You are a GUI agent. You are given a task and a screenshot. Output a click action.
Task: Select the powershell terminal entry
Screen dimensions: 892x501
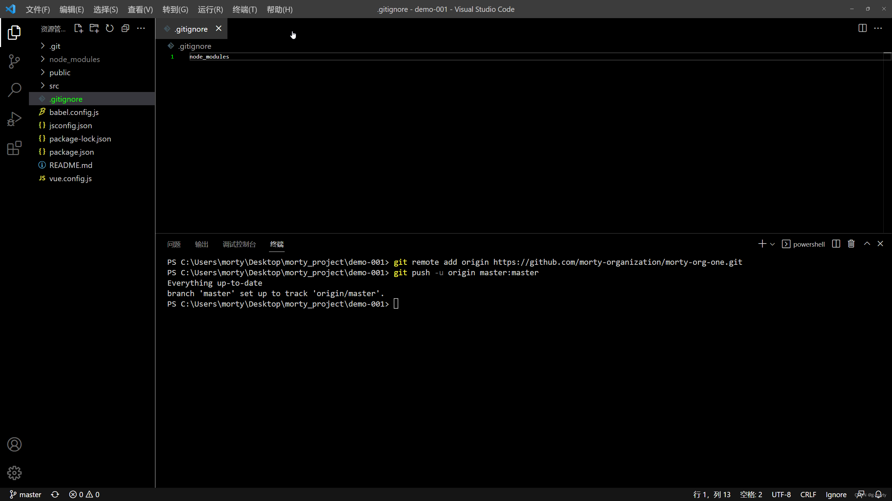803,244
